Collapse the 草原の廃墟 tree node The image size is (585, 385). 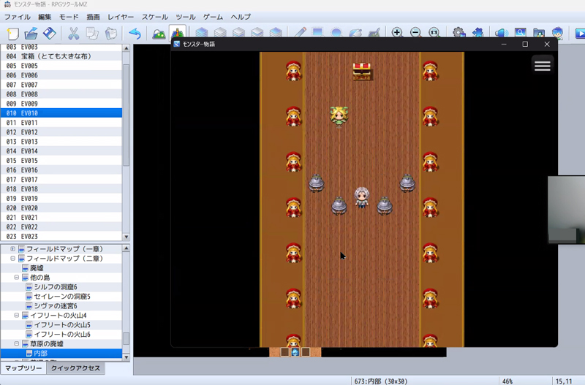[16, 343]
